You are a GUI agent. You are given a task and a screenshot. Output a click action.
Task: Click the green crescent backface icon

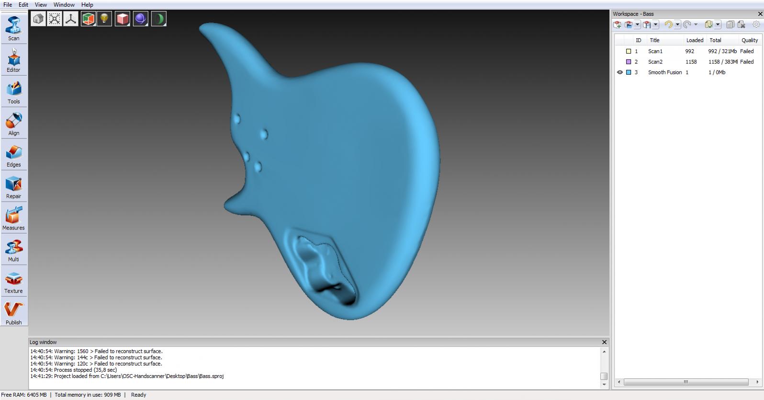[x=158, y=19]
